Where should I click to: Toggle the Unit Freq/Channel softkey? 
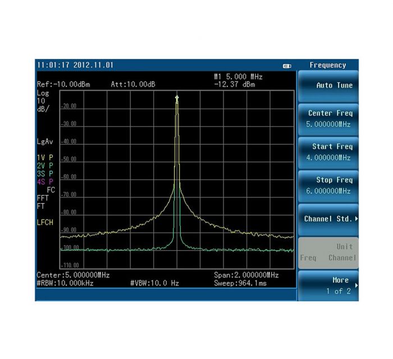click(x=328, y=252)
